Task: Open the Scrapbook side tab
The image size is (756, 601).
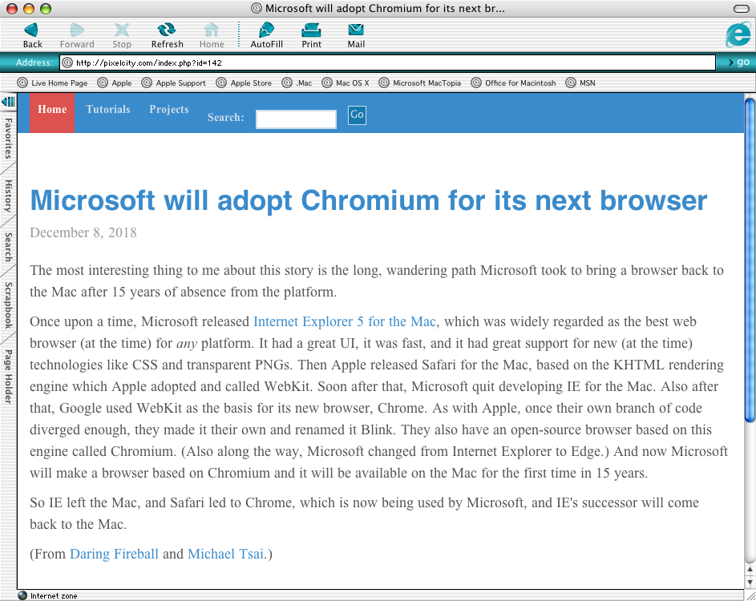Action: click(x=8, y=305)
